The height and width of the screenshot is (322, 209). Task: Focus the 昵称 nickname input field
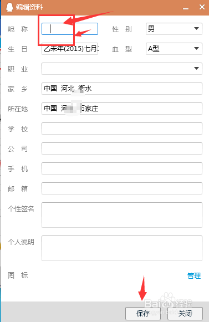tap(70, 29)
